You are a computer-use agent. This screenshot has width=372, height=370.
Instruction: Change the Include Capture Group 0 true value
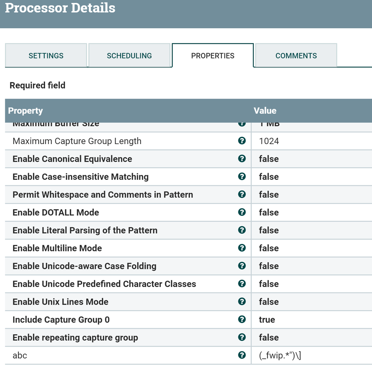(267, 320)
